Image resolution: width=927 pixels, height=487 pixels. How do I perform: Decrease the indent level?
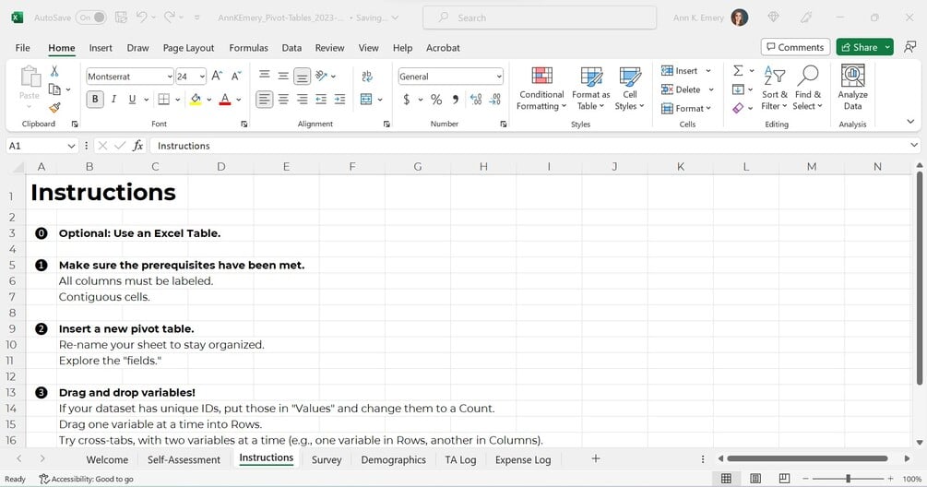[x=321, y=100]
